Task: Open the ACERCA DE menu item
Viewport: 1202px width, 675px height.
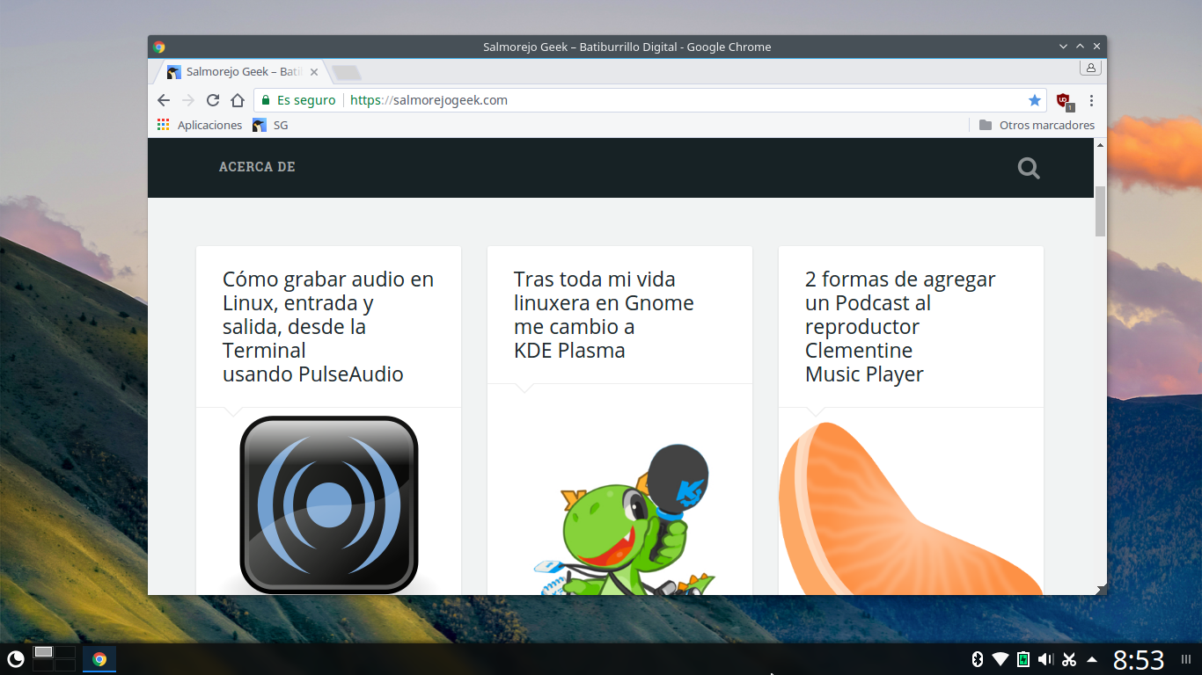Action: tap(257, 167)
